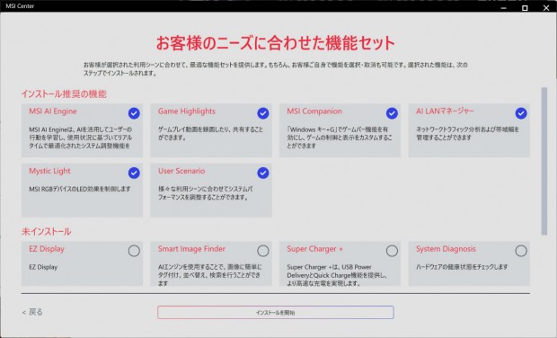The width and height of the screenshot is (557, 338).
Task: Close the MSI Center window
Action: click(x=546, y=7)
